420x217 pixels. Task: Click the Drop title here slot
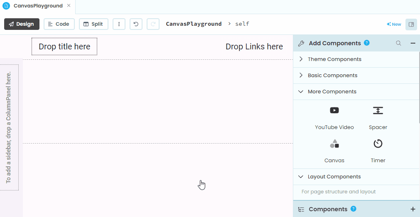[64, 46]
